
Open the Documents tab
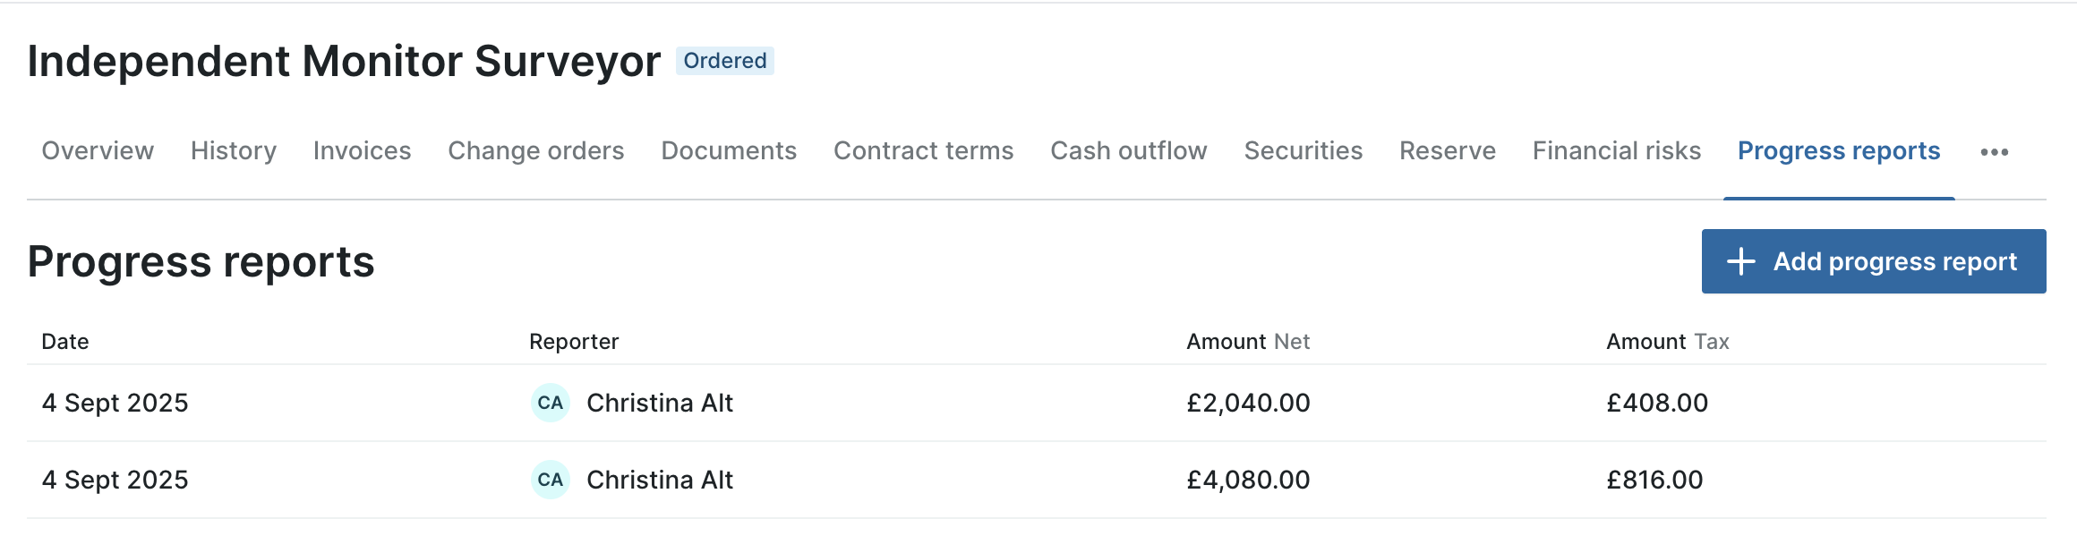click(729, 150)
